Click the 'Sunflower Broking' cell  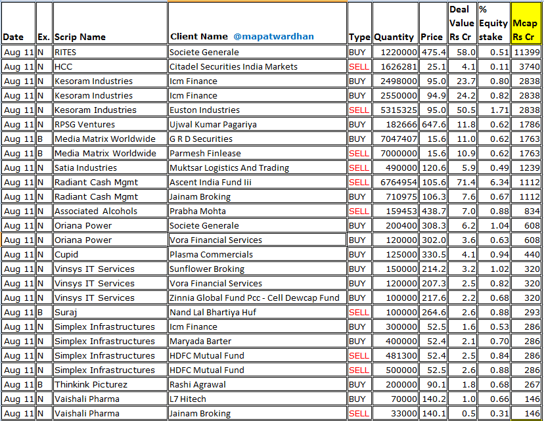tap(258, 269)
